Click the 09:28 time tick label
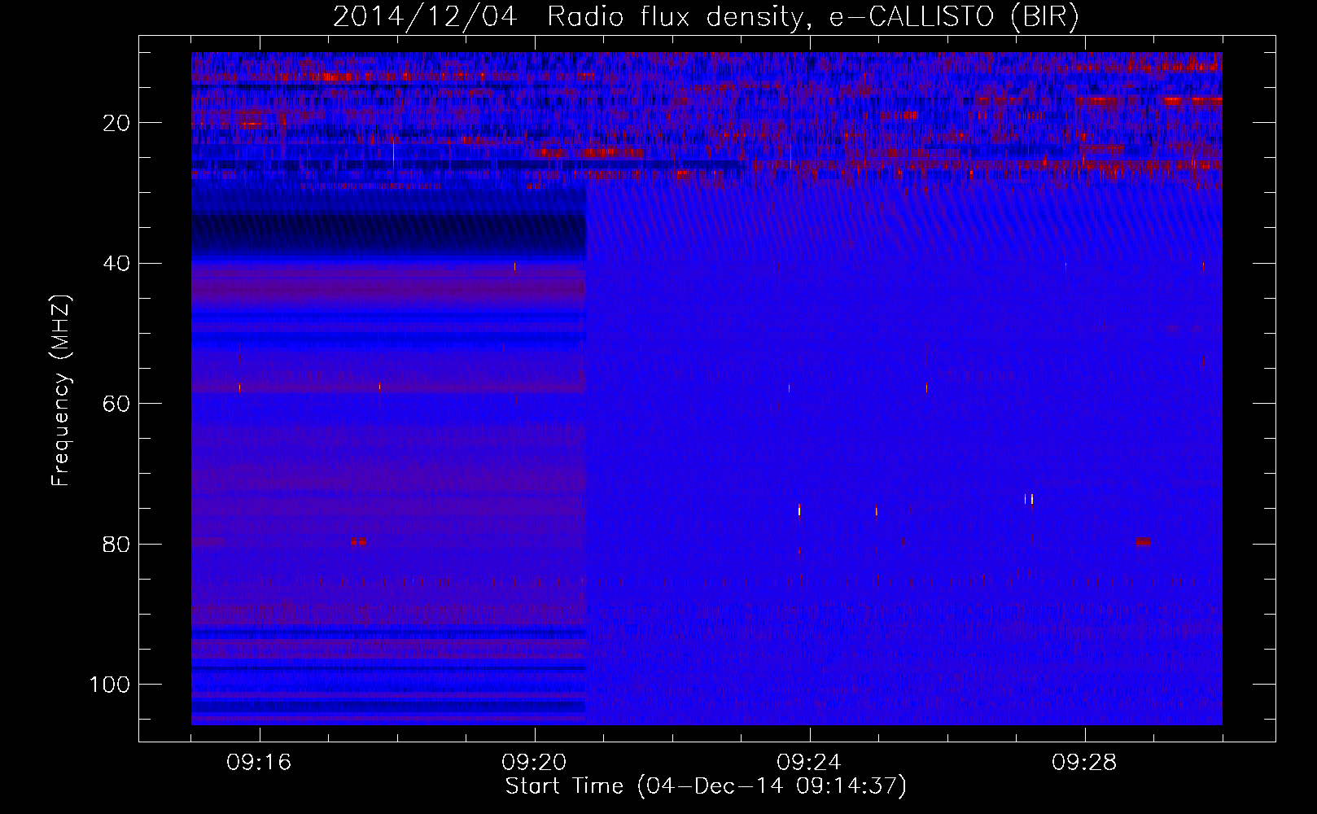The width and height of the screenshot is (1317, 814). click(1085, 763)
